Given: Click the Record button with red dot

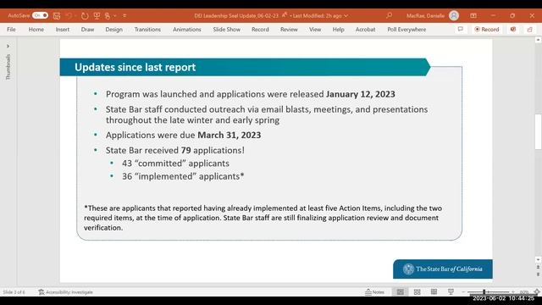Looking at the screenshot, I should (487, 30).
